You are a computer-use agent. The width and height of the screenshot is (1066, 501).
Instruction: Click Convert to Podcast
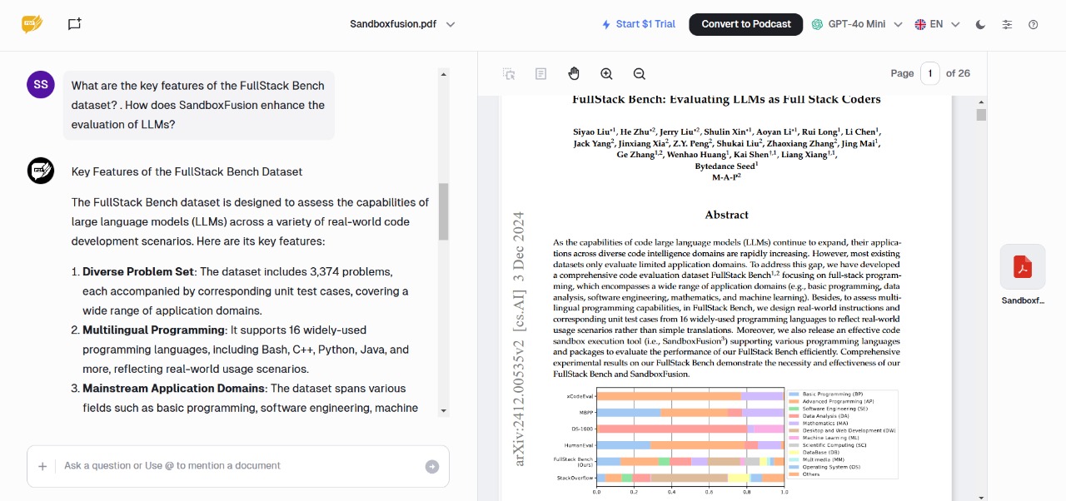click(745, 24)
